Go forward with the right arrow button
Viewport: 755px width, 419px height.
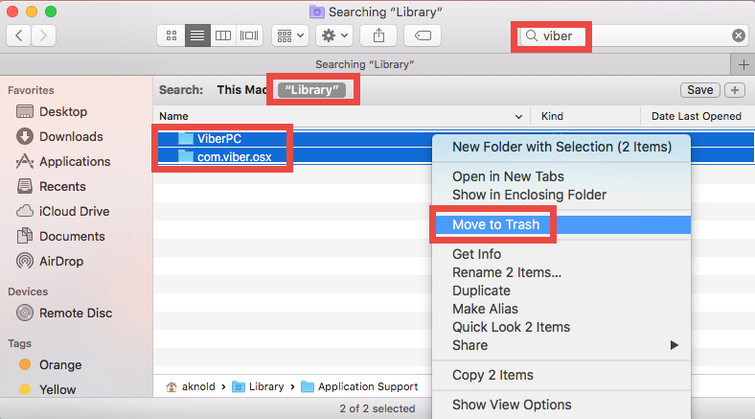pos(43,35)
